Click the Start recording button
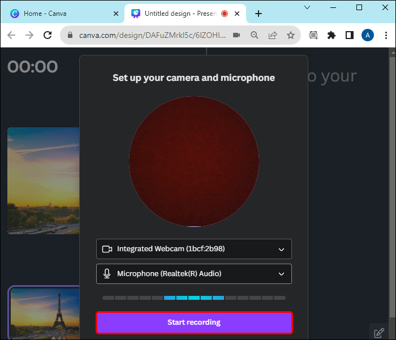Screen dimensions: 396x340 (x=194, y=322)
